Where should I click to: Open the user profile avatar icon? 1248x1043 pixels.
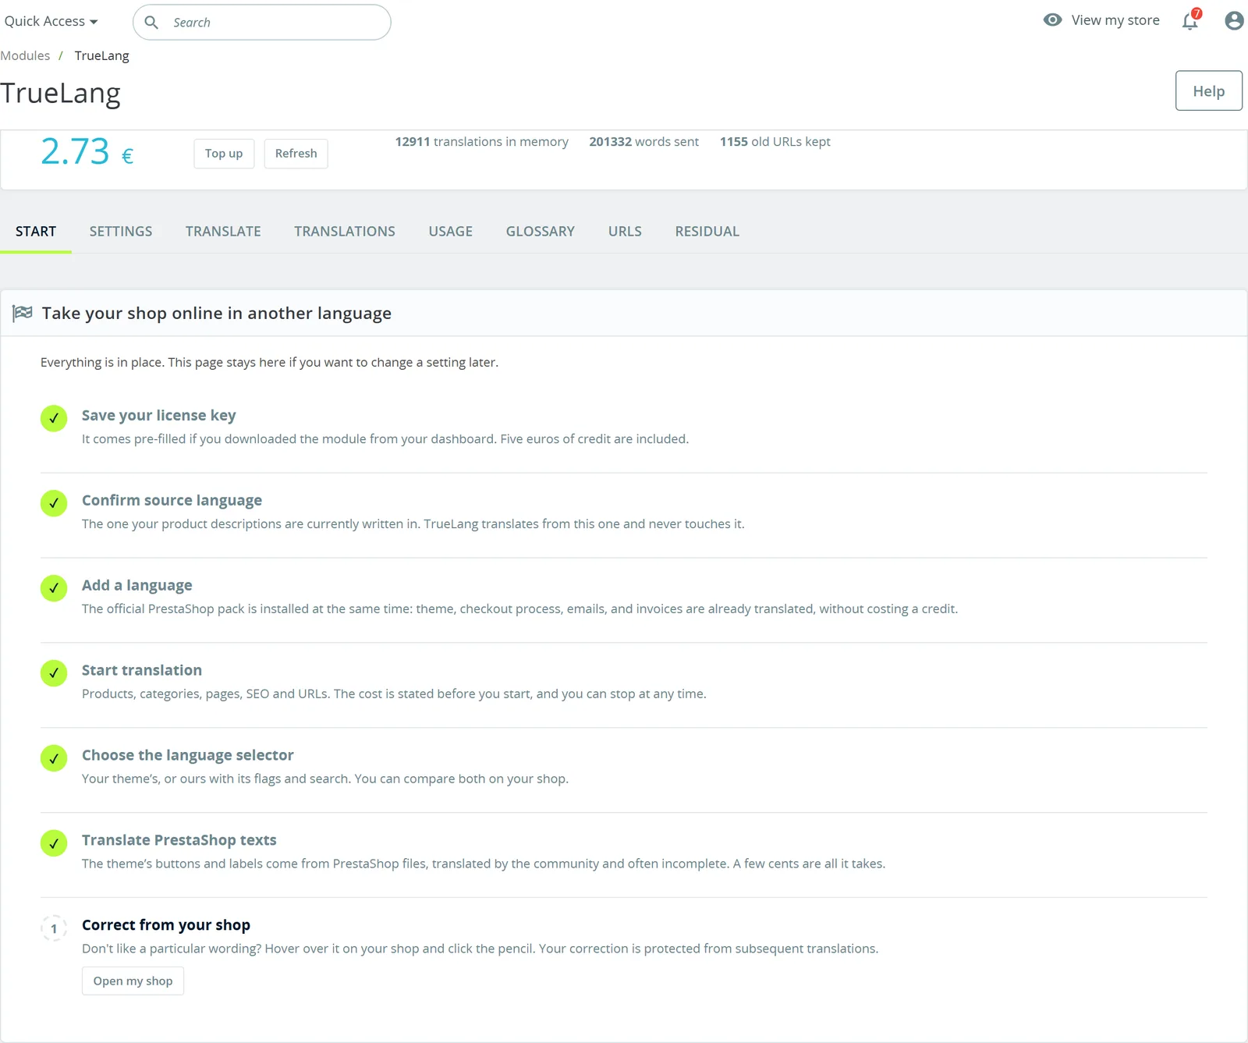(1234, 20)
